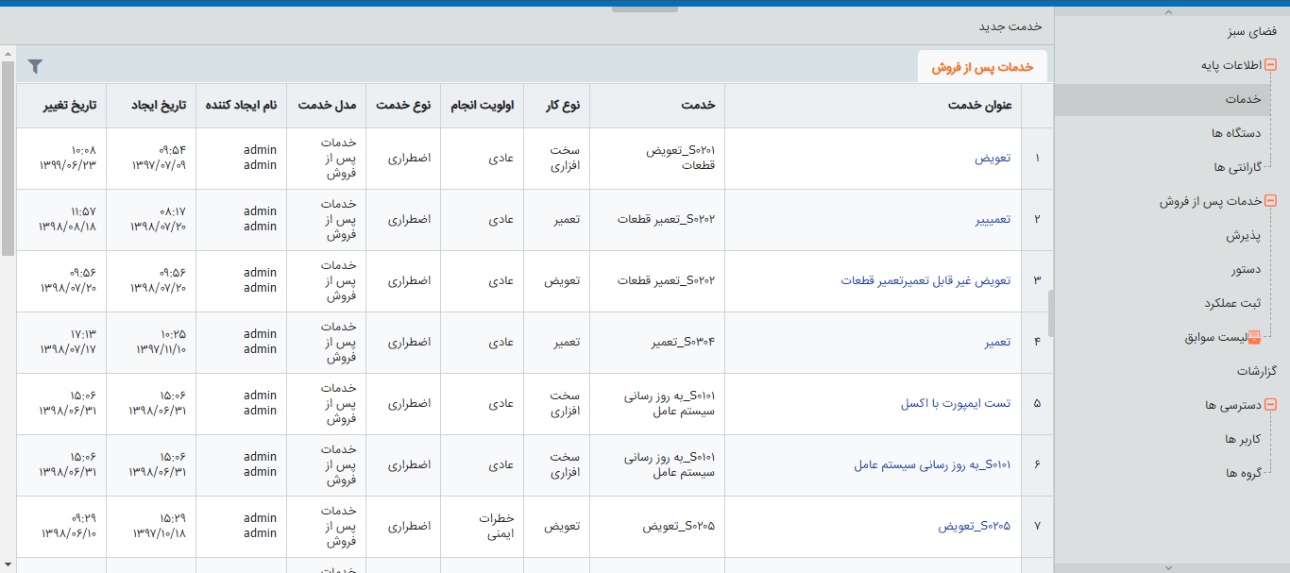Collapse the خدمات پس از فروش sidebar node
Screen dimensions: 1290x573
click(x=1270, y=201)
